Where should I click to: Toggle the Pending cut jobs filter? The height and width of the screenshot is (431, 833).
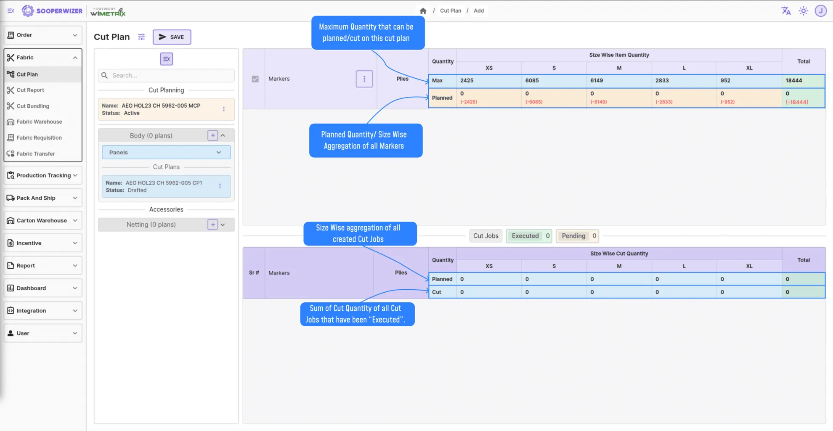(x=577, y=236)
